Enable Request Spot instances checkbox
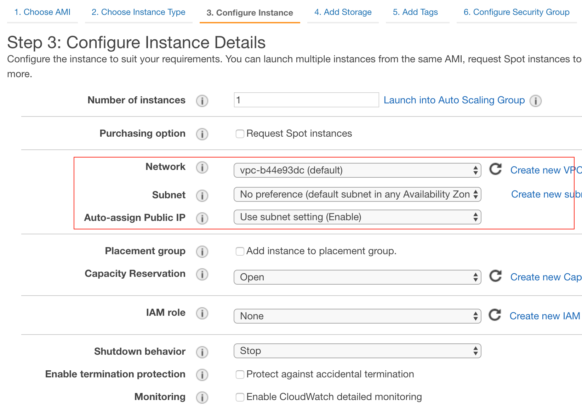 click(x=240, y=134)
